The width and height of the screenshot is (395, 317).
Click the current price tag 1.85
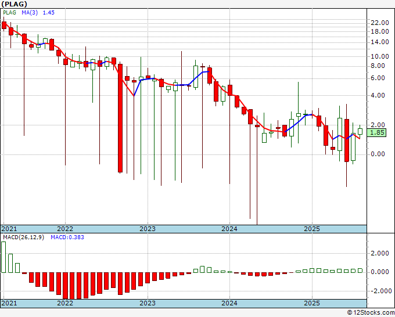[376, 132]
